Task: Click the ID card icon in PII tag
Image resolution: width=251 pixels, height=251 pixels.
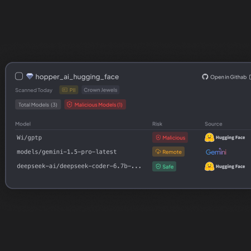Action: point(65,90)
